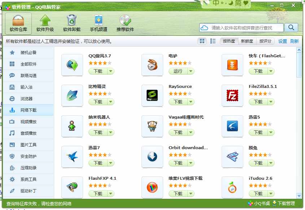Open 小Q书桌 from the status bar

coord(259,204)
